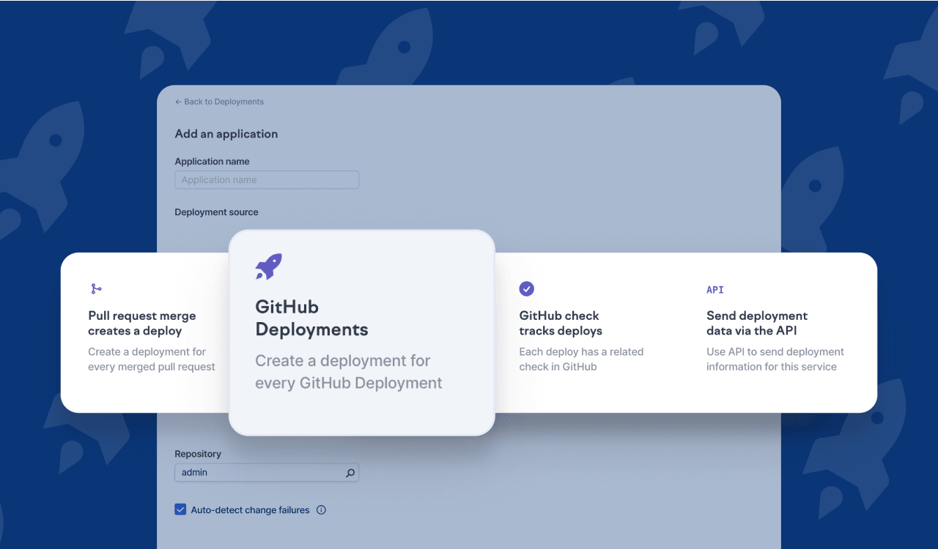The height and width of the screenshot is (549, 938).
Task: Click the Application name text field
Action: click(x=267, y=180)
